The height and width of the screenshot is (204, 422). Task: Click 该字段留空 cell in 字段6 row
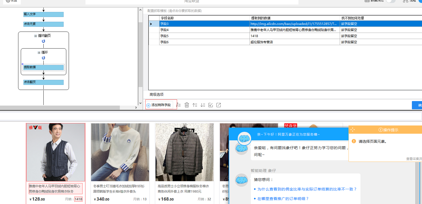(x=381, y=42)
